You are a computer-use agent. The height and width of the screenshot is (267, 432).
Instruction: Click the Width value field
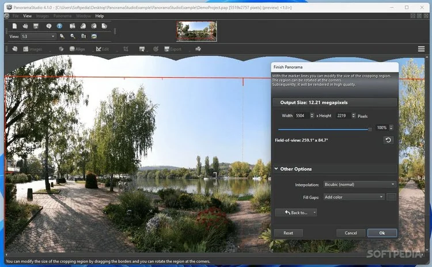click(302, 116)
